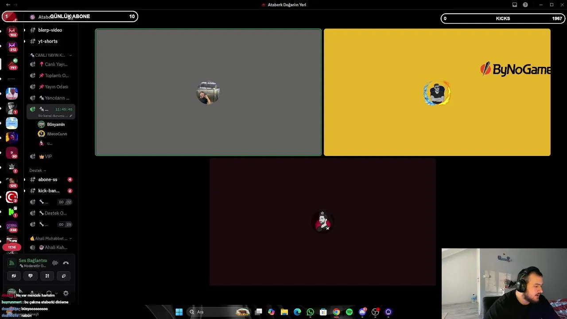
Task: Open the server with 125 badge
Action: point(12,183)
